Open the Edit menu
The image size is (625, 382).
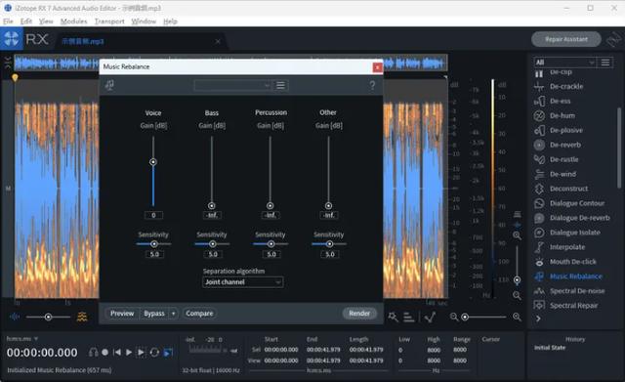(x=26, y=21)
